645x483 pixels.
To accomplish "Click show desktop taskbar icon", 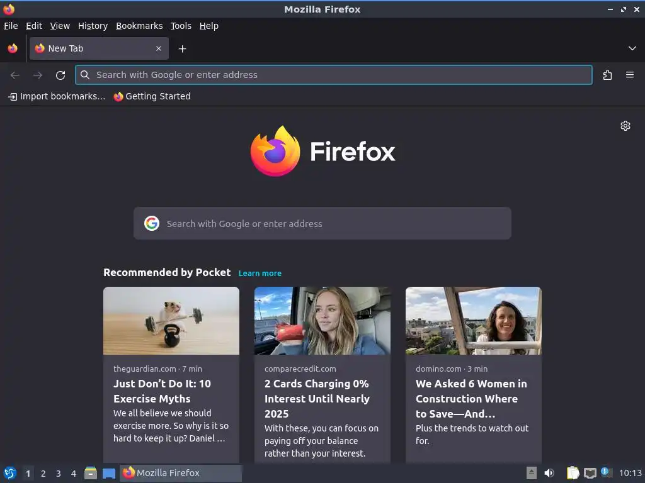I will (109, 474).
